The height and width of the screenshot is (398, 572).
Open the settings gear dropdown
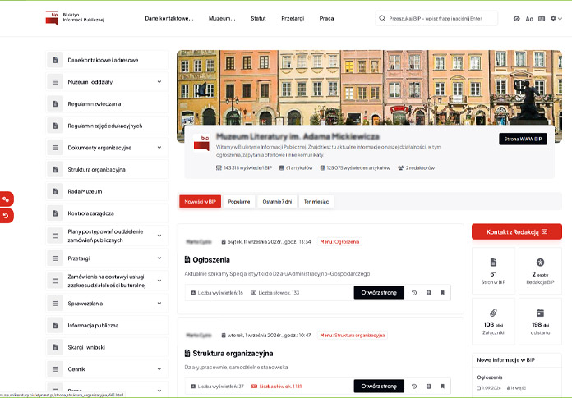[556, 18]
